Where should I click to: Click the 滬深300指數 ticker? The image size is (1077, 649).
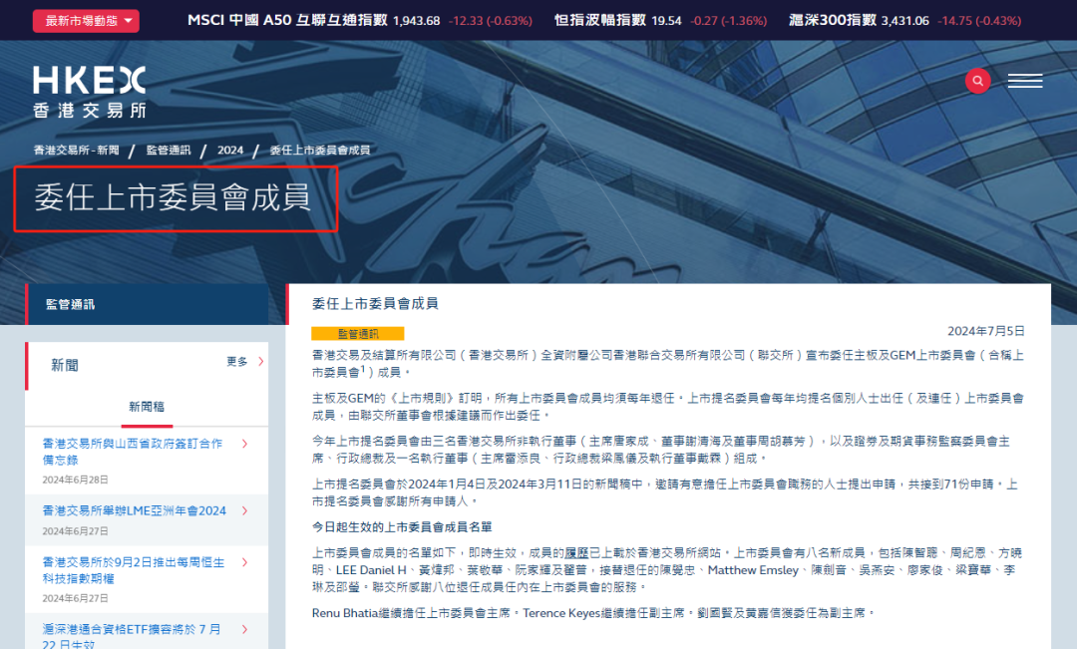coord(904,21)
